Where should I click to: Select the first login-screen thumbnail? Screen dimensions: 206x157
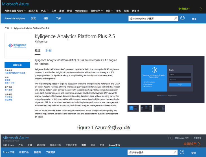tap(133, 108)
